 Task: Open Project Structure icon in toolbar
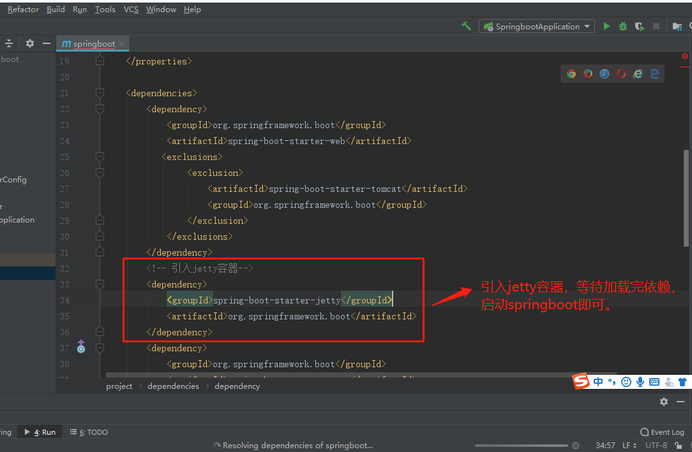[x=677, y=26]
